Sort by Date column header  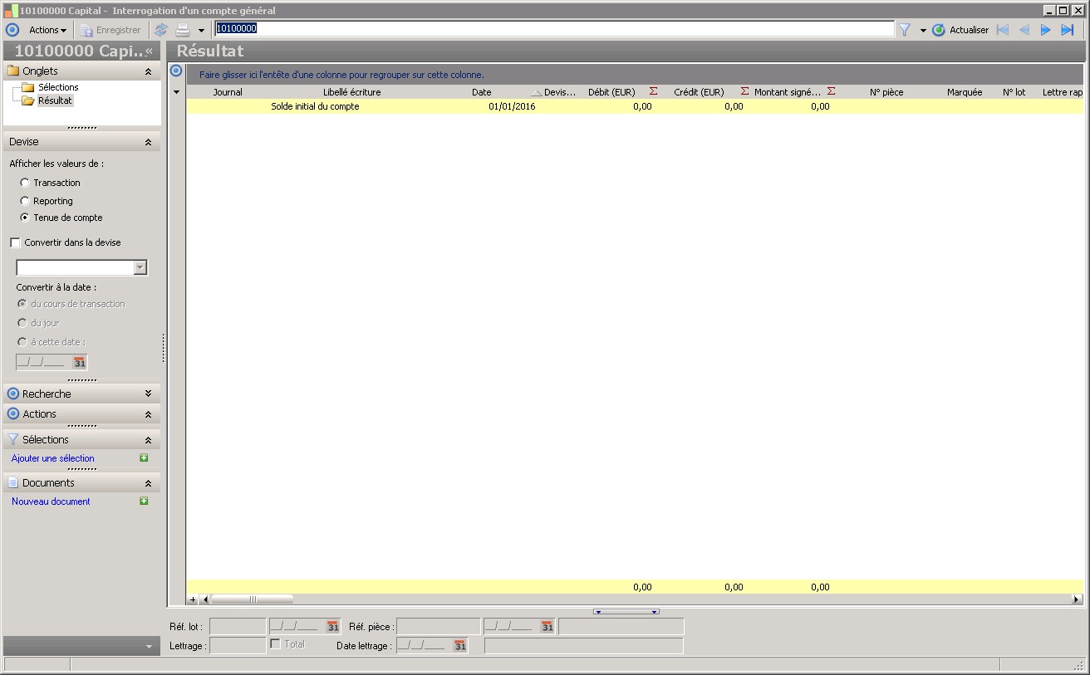click(482, 92)
